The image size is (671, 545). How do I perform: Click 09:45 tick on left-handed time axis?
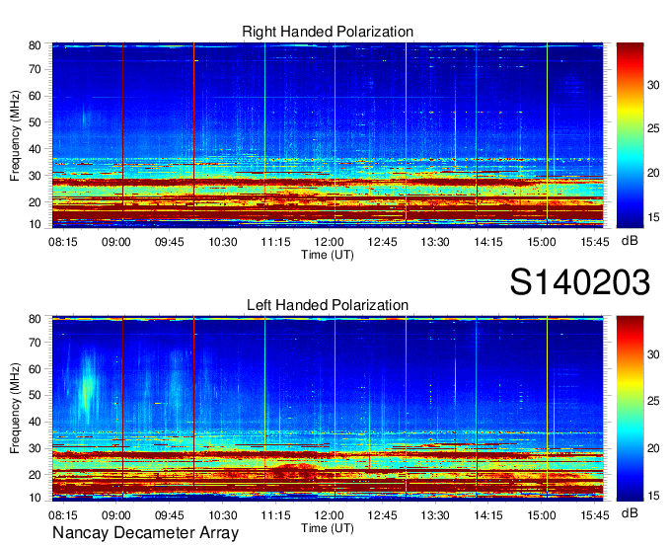coord(170,515)
